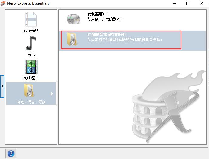Image resolution: width=209 pixels, height=159 pixels.
Task: Select the 音乐 music note icon
Action: (31, 43)
